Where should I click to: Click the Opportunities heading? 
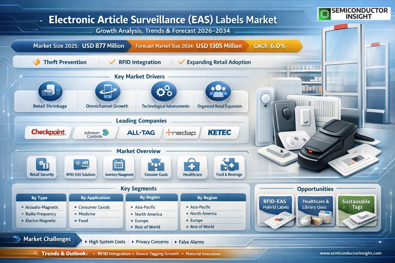(x=315, y=189)
